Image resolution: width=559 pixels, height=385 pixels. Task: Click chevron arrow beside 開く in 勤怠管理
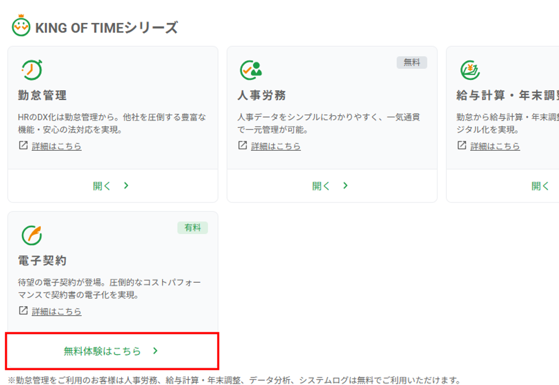pyautogui.click(x=126, y=186)
